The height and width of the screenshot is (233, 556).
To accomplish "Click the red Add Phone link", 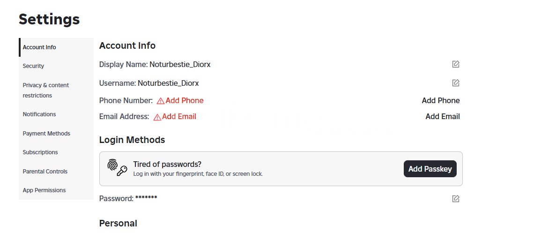I will [x=185, y=101].
